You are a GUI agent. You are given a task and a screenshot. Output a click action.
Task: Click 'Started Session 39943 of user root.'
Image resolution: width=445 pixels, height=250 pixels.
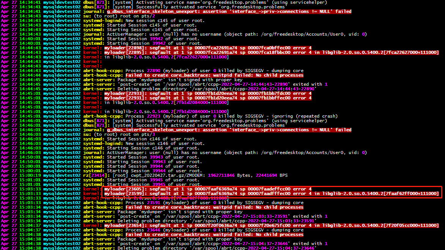[x=153, y=157]
